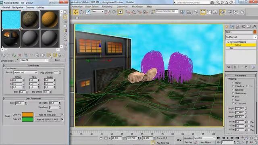Open the Graph Editors menu
258x145 pixels.
(92, 6)
